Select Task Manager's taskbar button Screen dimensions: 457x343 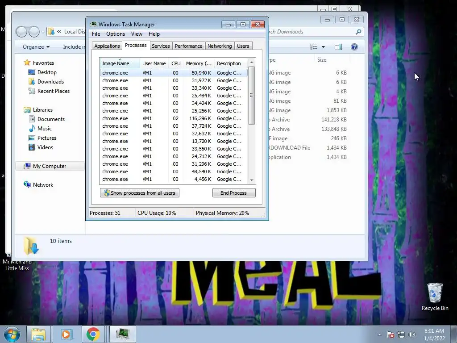pyautogui.click(x=122, y=334)
